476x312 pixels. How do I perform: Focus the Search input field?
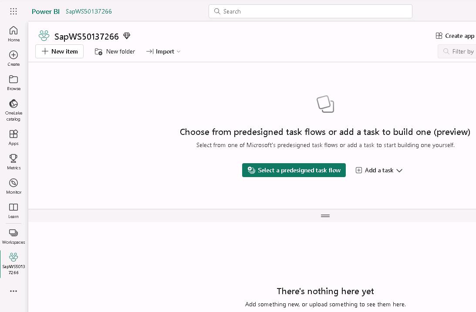pos(310,11)
